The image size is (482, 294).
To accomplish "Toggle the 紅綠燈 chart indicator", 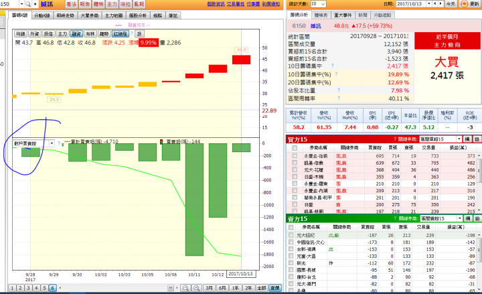I will click(x=120, y=34).
